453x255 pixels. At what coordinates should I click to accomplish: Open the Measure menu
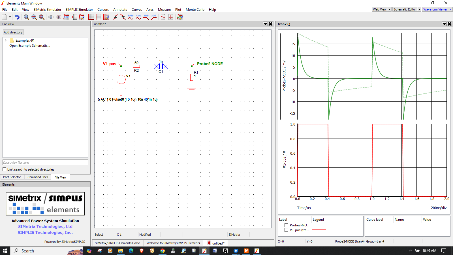[x=164, y=10]
